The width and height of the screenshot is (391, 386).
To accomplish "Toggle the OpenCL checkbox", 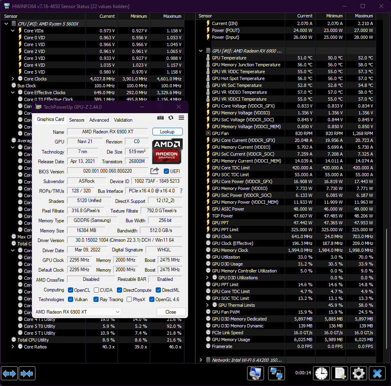I will point(71,290).
